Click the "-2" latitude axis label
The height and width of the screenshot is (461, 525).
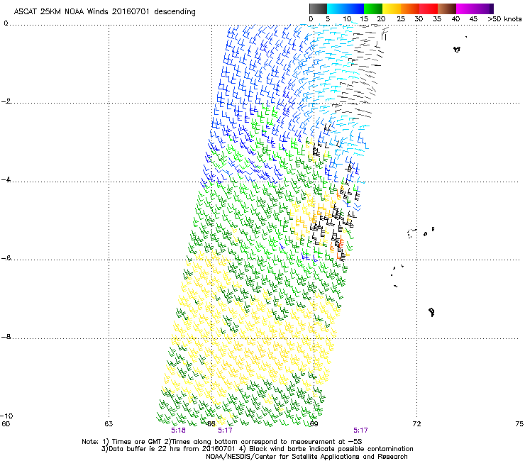point(6,101)
